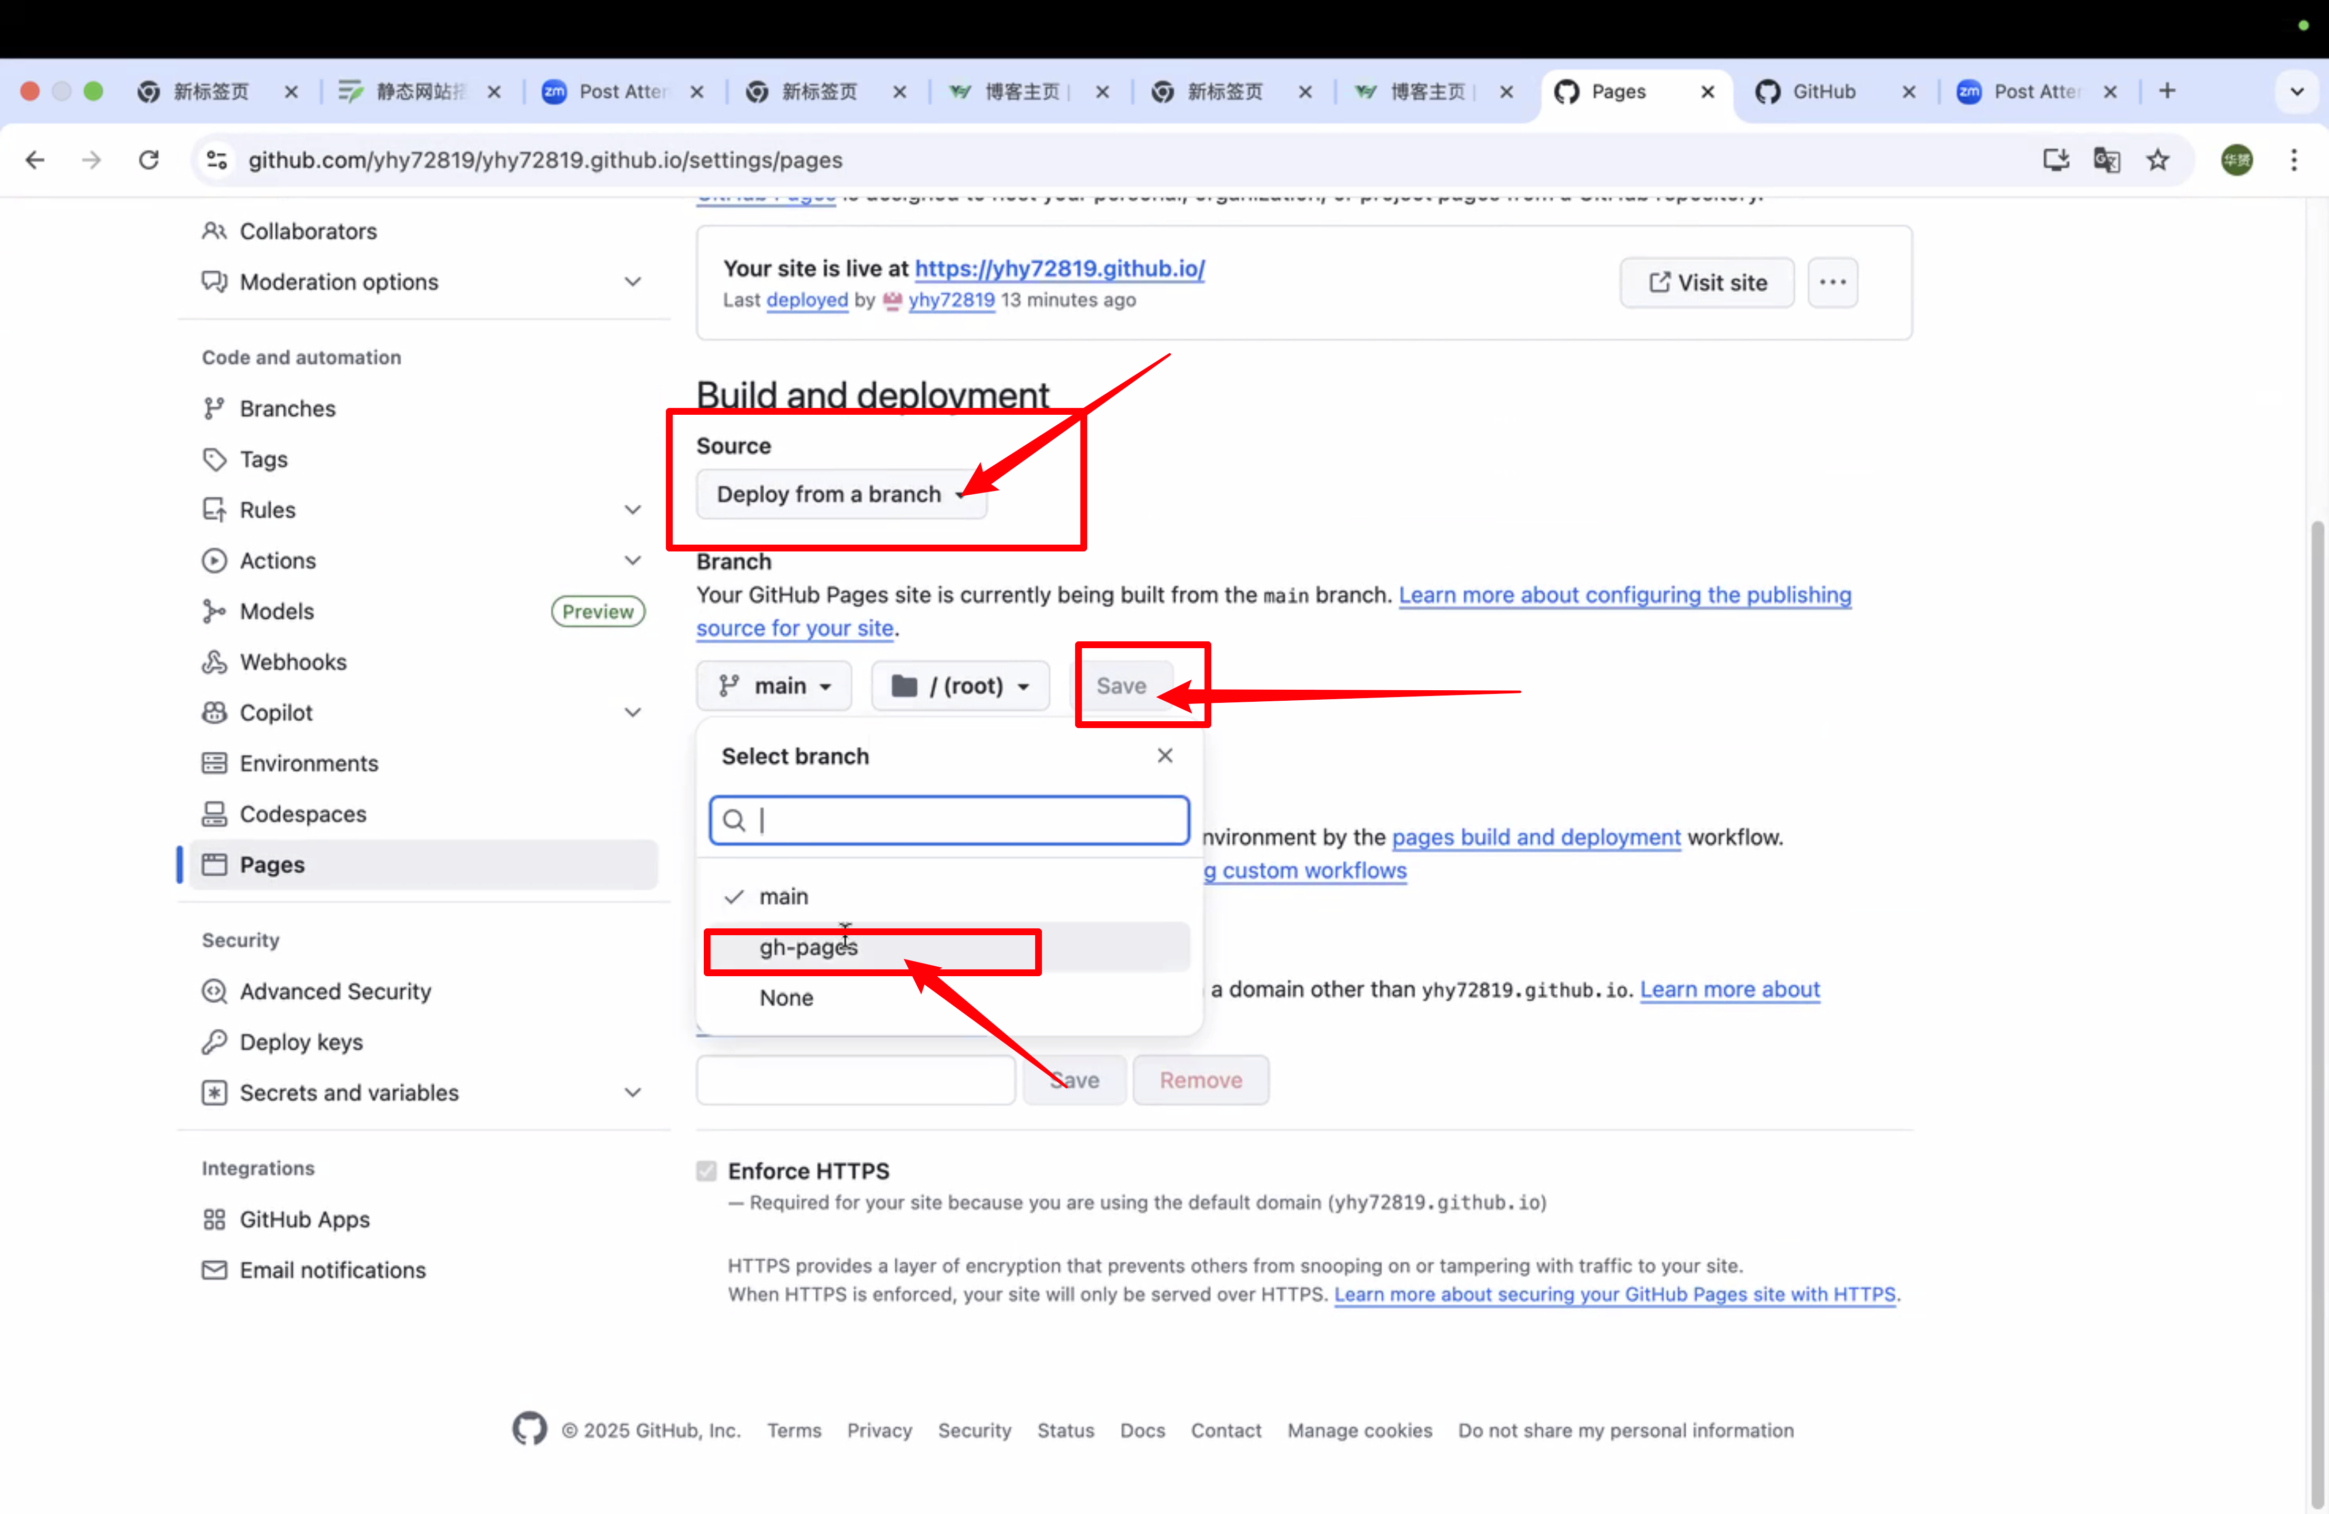Click the Visit site button
This screenshot has width=2329, height=1514.
point(1708,283)
